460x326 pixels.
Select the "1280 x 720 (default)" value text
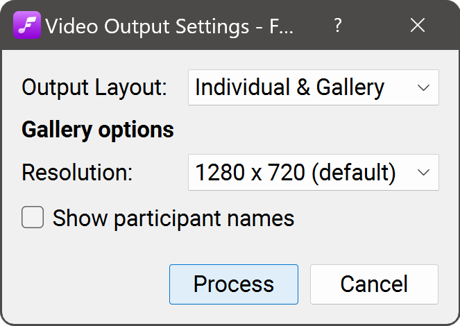coord(296,173)
